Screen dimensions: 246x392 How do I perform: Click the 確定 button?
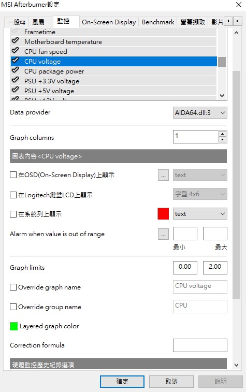(122, 382)
